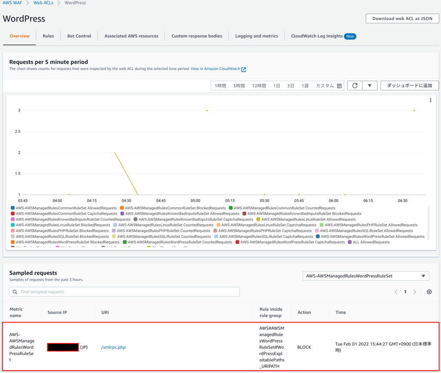
Task: Click the refresh chart icon button
Action: (355, 85)
